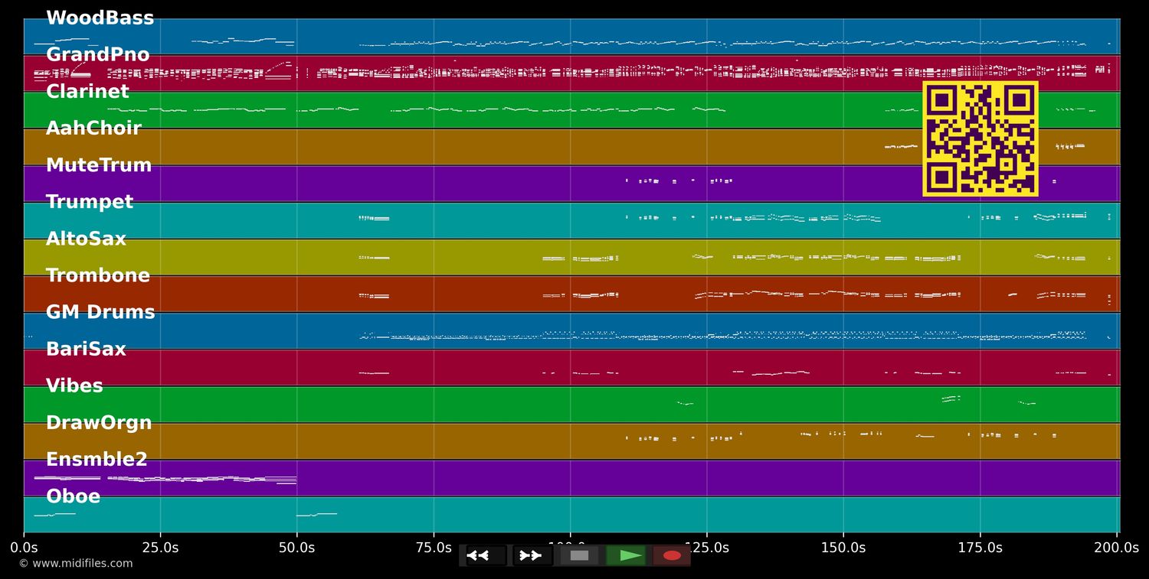Click the Ensmble2 track name
This screenshot has height=579, width=1149.
point(97,460)
